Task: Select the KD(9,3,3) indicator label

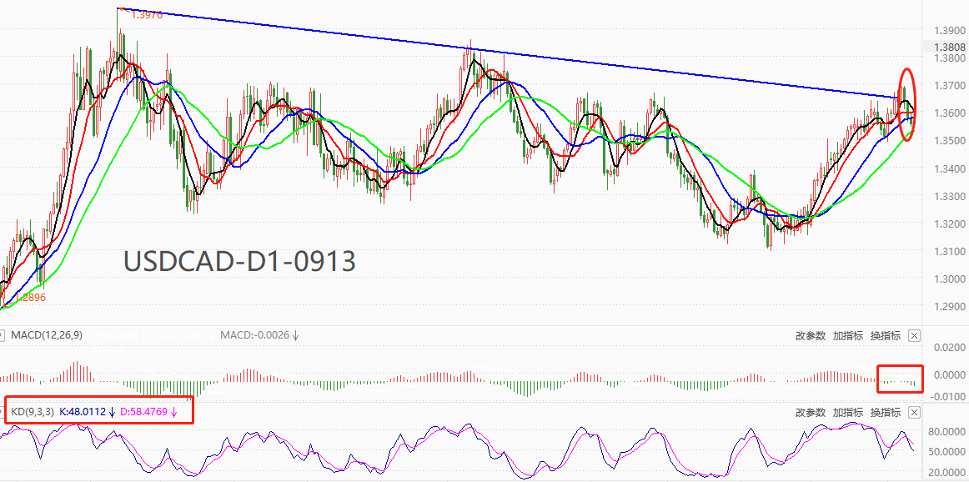Action: coord(32,411)
